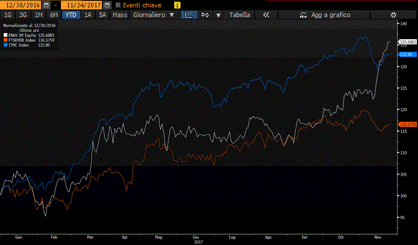The image size is (418, 245).
Task: Select the candlestick chart type icon
Action: (205, 15)
